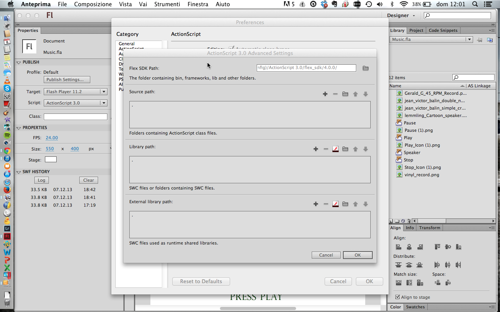
Task: Space evenly horizontally icon
Action: click(448, 283)
